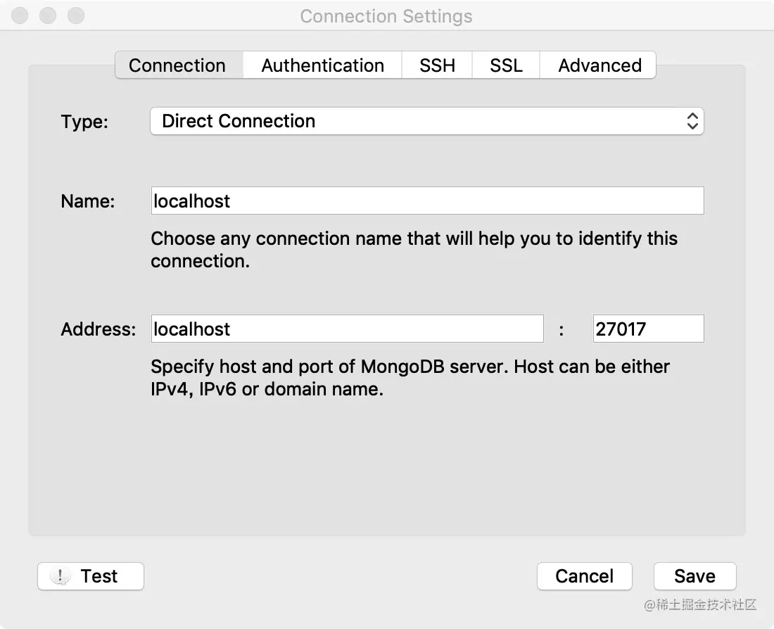Screen dimensions: 774x629
Task: Click the host and port description text
Action: coord(410,378)
